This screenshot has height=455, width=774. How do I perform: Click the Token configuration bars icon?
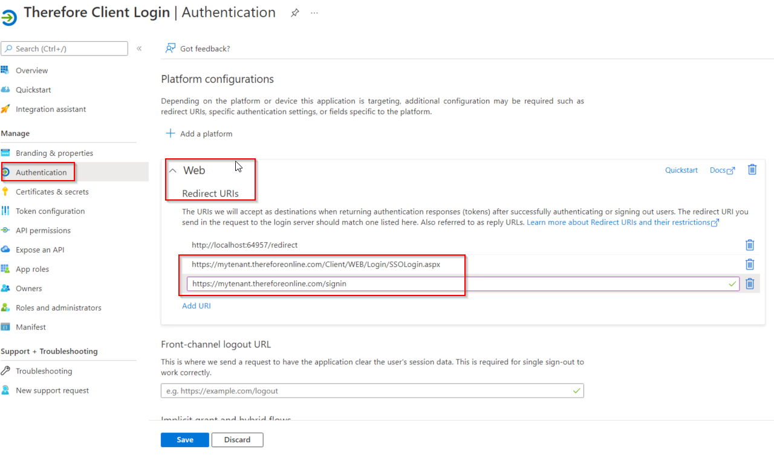[x=5, y=211]
